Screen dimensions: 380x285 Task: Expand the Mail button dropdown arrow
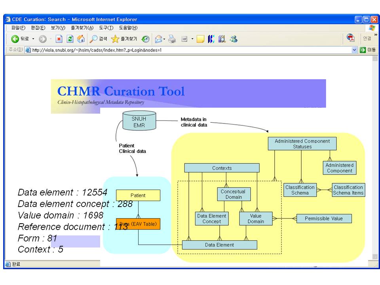pyautogui.click(x=164, y=39)
